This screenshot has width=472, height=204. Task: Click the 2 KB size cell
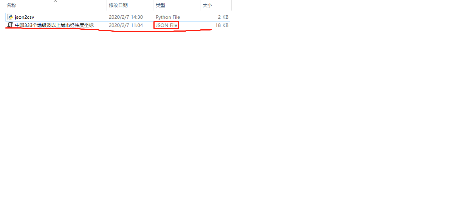(223, 17)
